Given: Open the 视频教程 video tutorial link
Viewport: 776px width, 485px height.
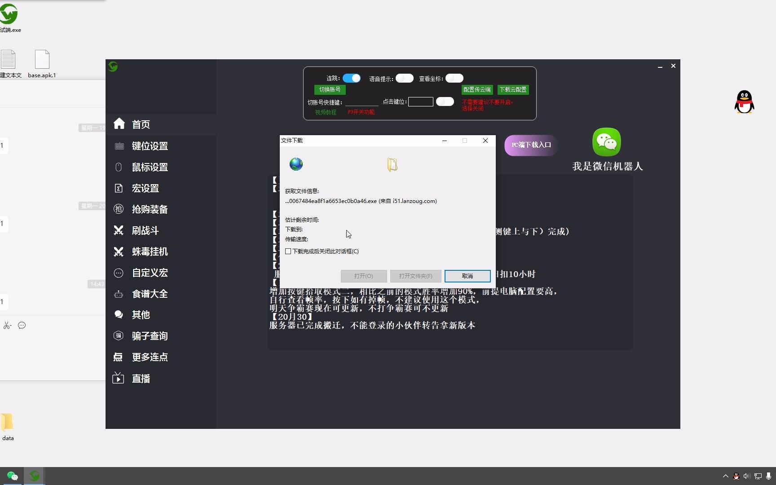Looking at the screenshot, I should (x=326, y=112).
